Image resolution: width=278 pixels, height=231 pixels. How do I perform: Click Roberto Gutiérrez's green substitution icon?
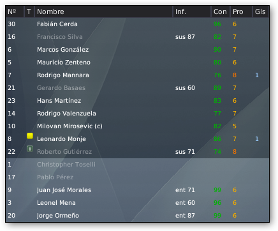pyautogui.click(x=30, y=149)
